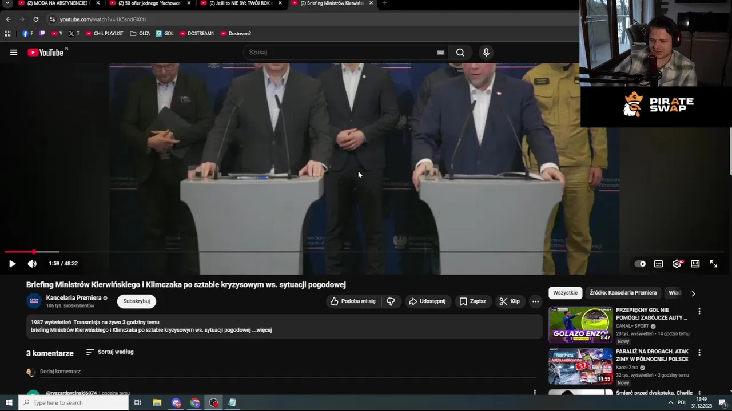The height and width of the screenshot is (411, 732).
Task: Open a new browser tab
Action: (x=384, y=3)
